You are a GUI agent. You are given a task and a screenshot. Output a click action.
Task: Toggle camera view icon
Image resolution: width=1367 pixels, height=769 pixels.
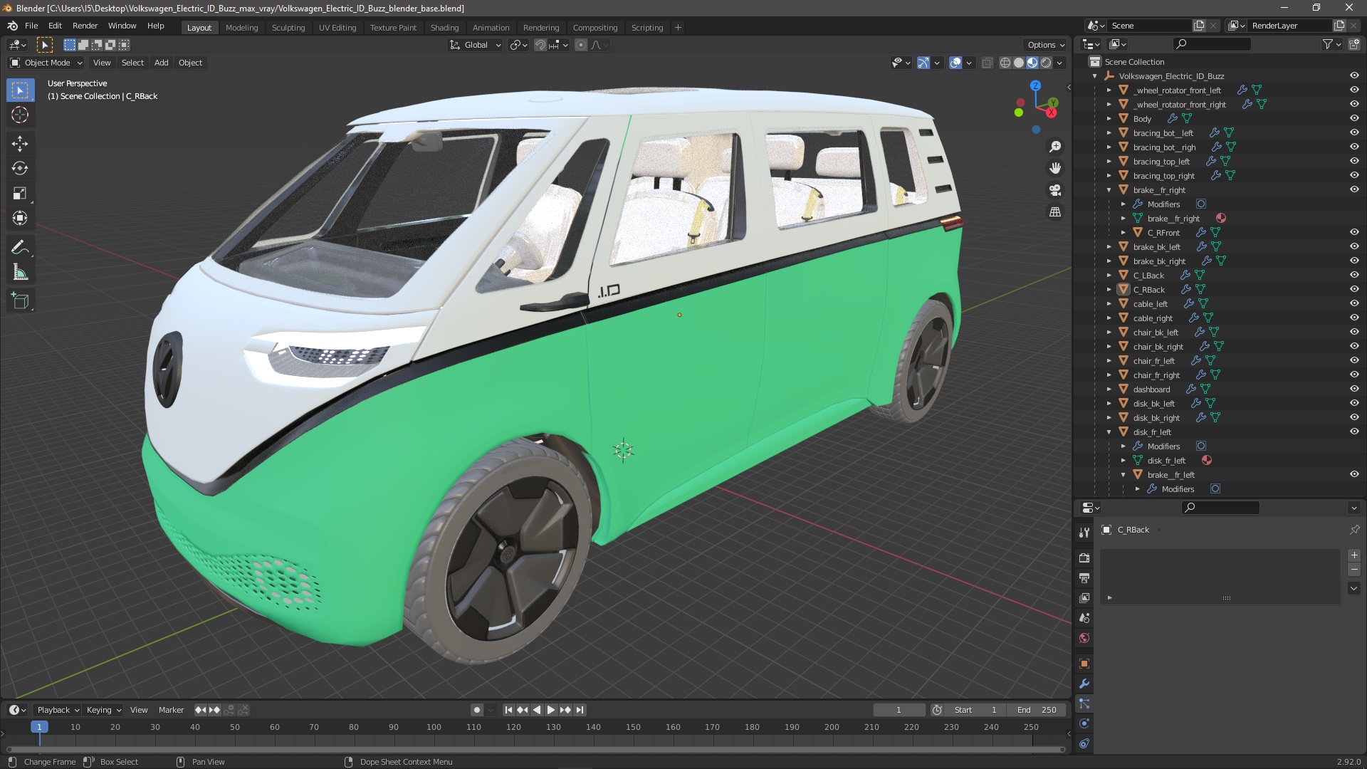point(1055,190)
